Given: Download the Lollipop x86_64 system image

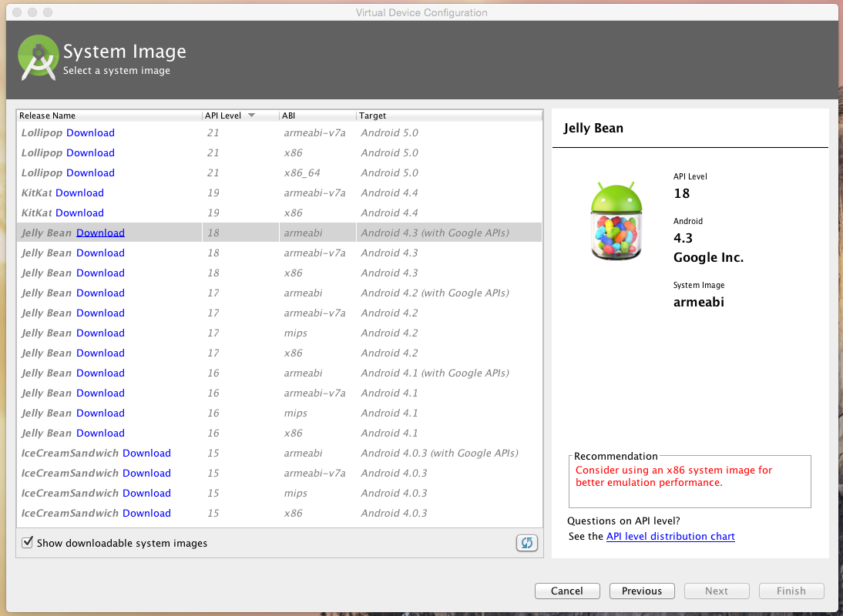Looking at the screenshot, I should click(x=90, y=172).
